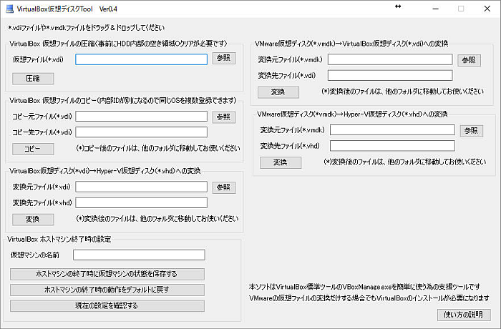Focus 変換元ファイル(*.vmdk) field in the vmdk→vhd group
Viewport: 501px width, 329px height.
tap(392, 130)
